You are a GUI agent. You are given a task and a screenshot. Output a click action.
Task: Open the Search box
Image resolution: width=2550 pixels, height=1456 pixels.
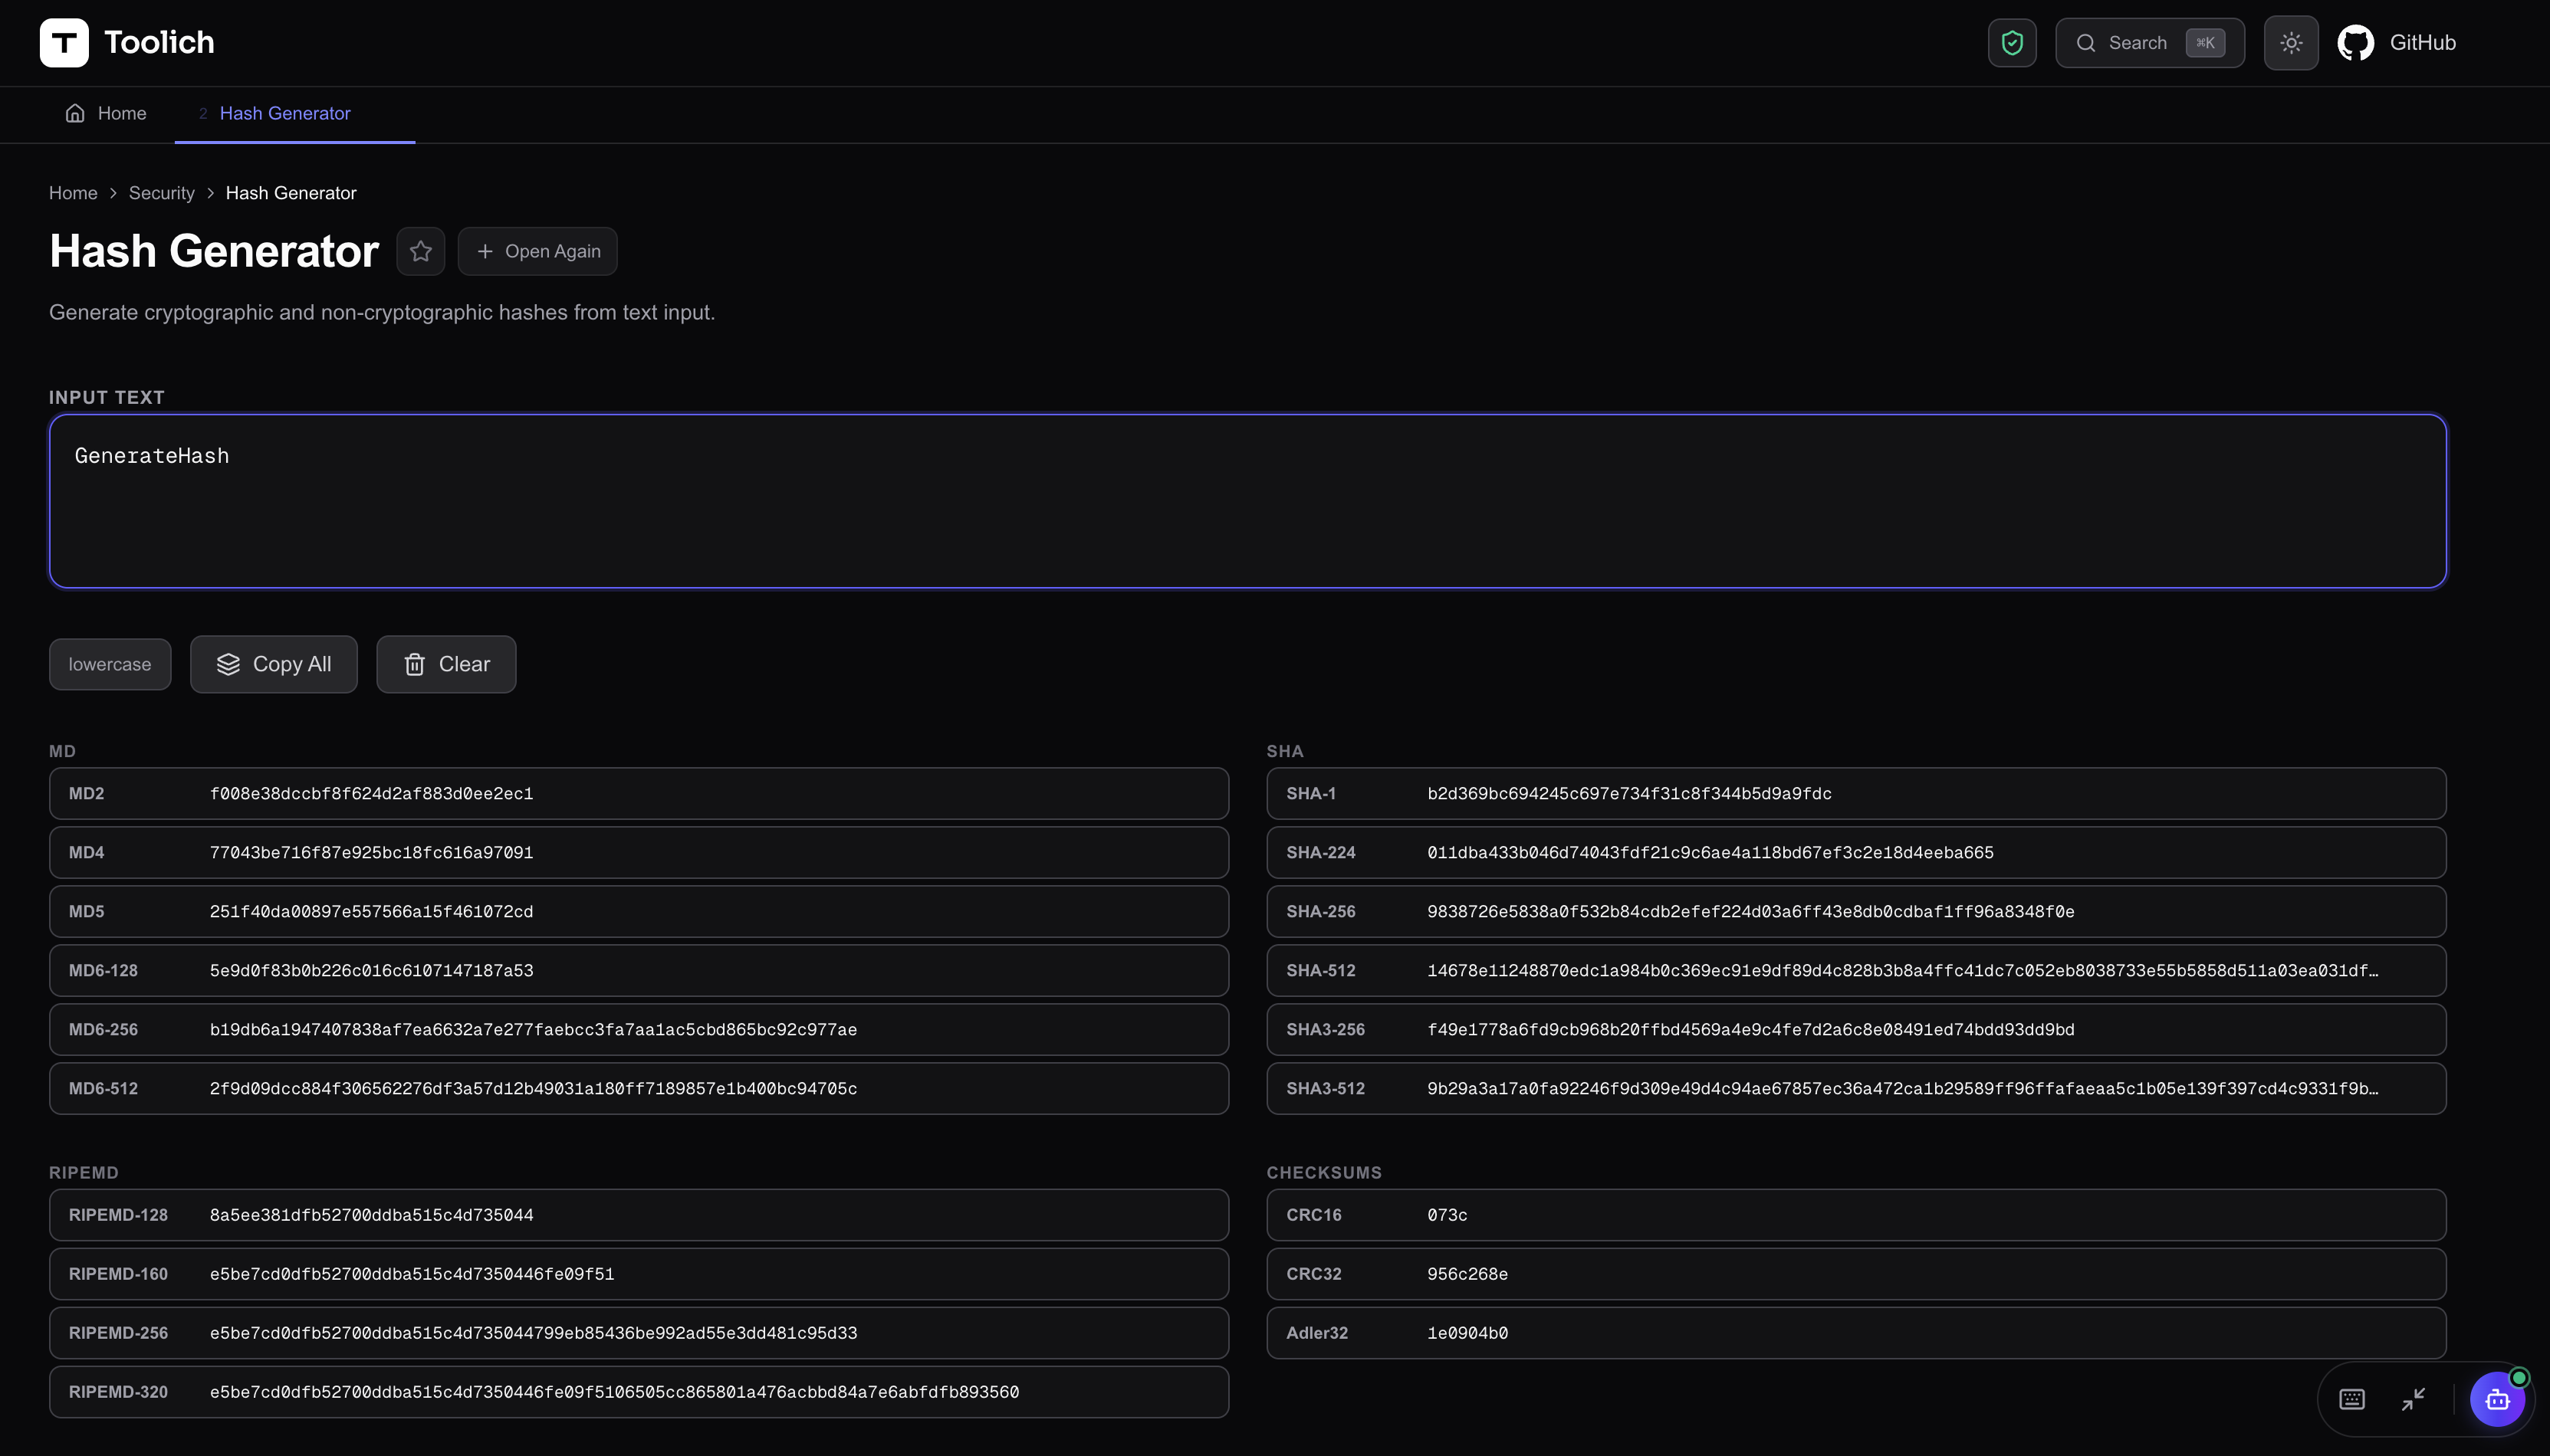(2150, 42)
